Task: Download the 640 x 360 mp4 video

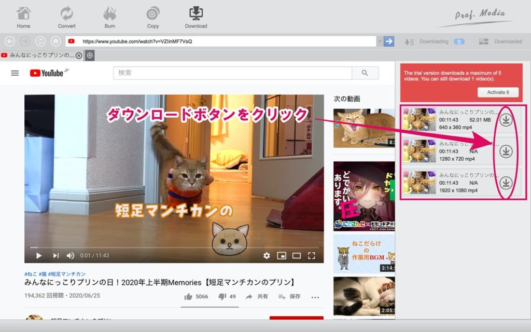Action: pos(506,120)
